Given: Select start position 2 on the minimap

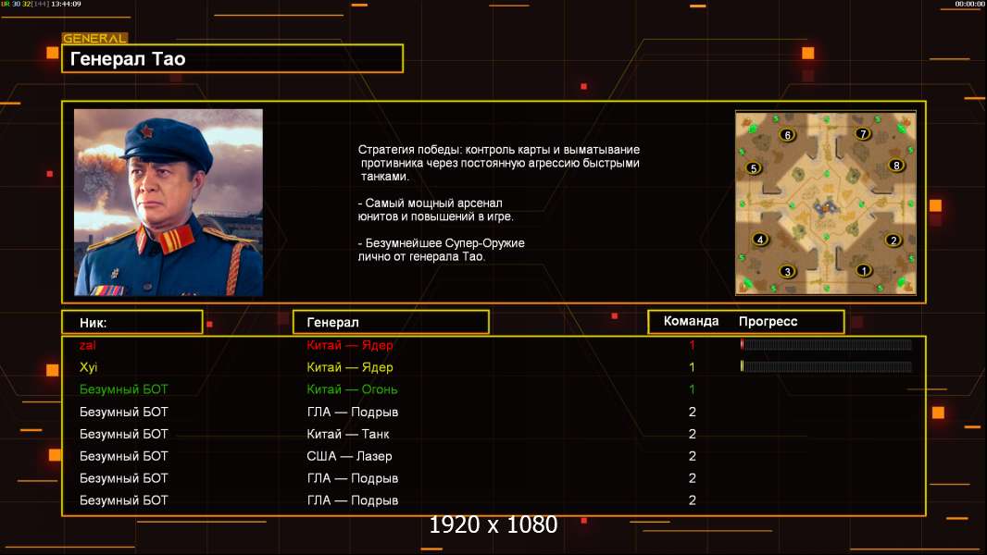Looking at the screenshot, I should [x=893, y=240].
